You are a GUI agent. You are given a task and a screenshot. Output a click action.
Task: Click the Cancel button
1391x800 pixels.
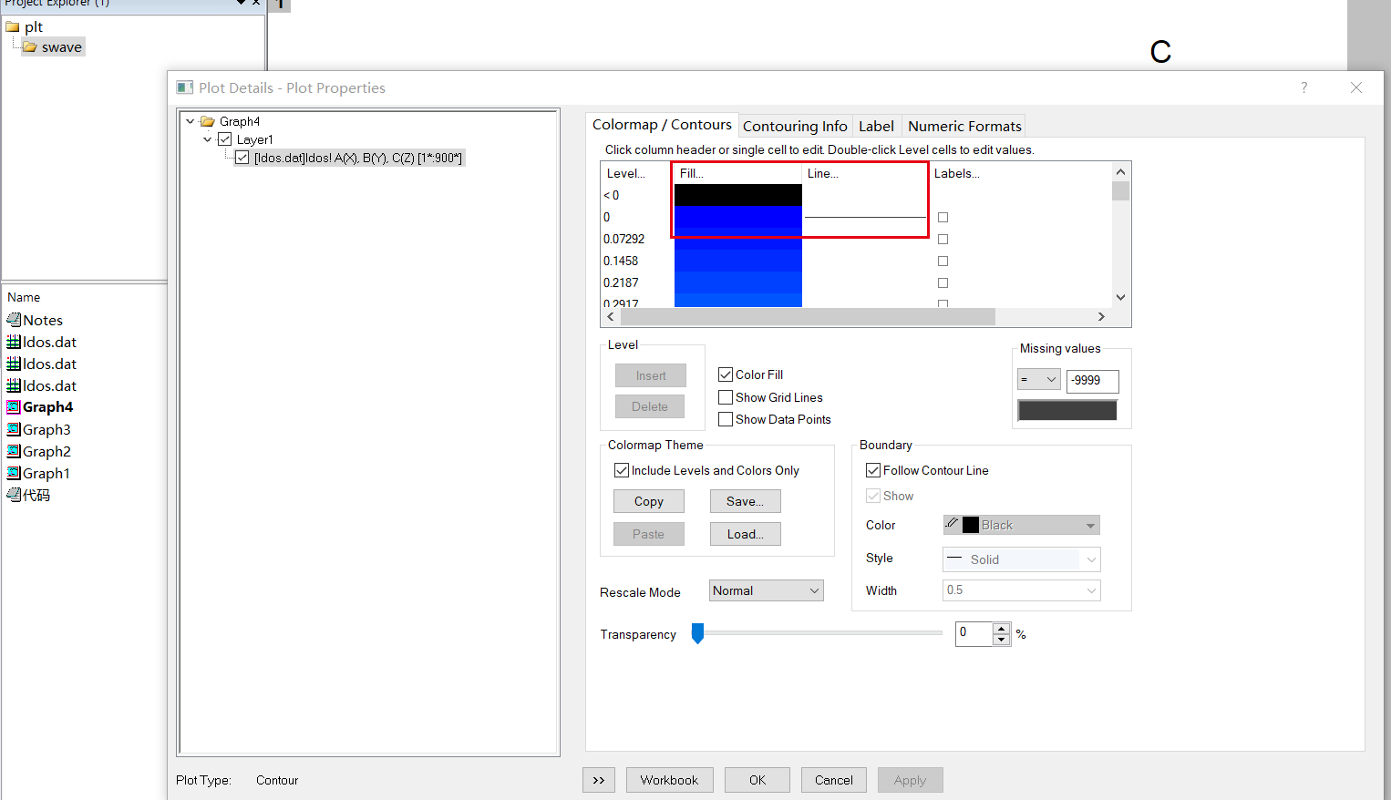click(834, 780)
